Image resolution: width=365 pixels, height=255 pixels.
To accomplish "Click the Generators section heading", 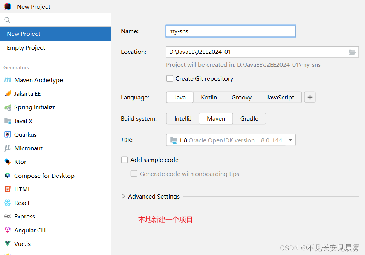I will [16, 67].
